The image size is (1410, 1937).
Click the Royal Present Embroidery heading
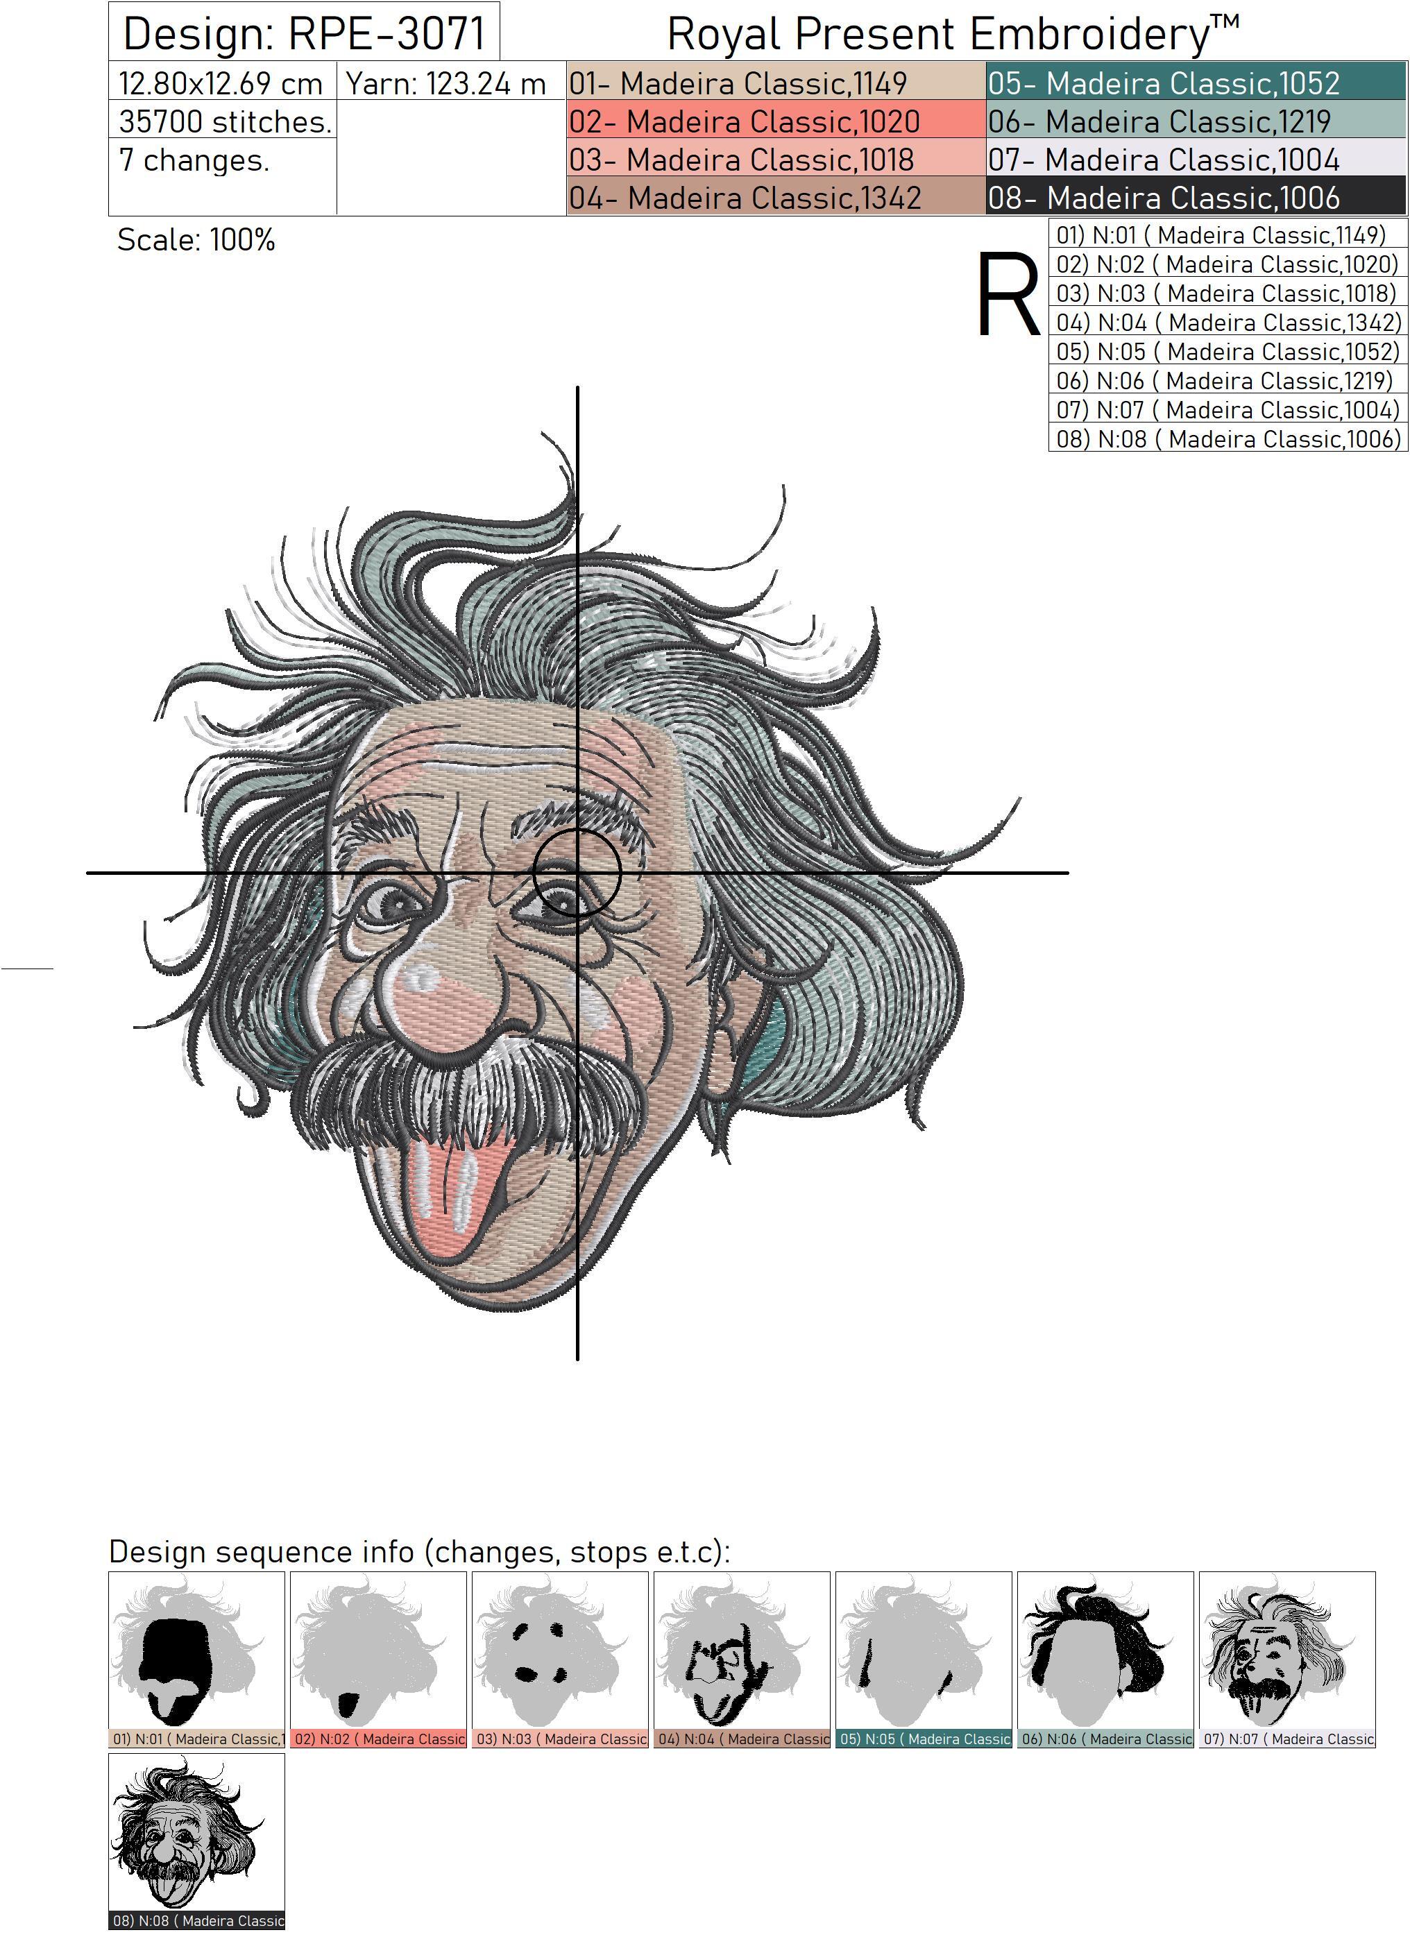[952, 34]
